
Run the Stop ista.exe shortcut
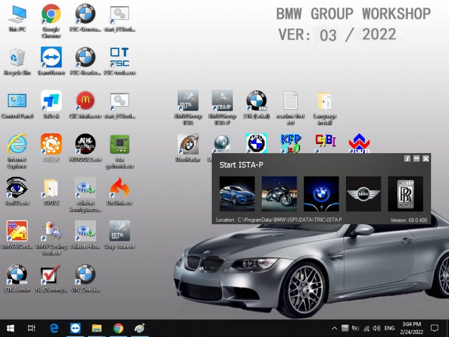119,230
